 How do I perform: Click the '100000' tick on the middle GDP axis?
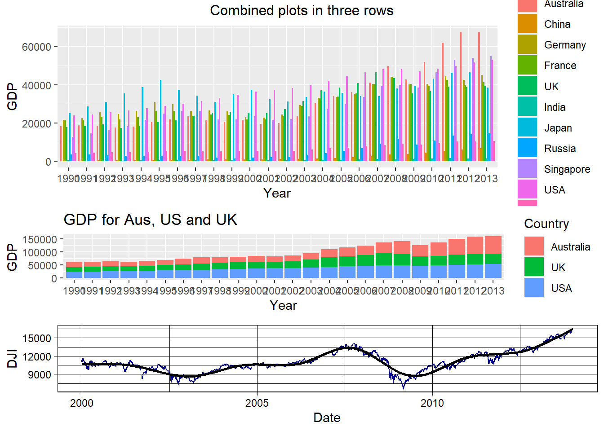pyautogui.click(x=40, y=253)
